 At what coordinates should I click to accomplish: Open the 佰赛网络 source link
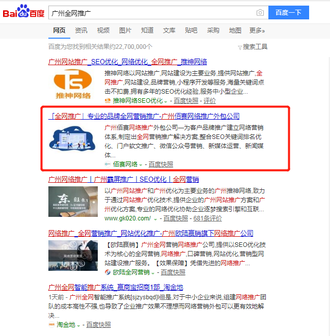click(125, 164)
